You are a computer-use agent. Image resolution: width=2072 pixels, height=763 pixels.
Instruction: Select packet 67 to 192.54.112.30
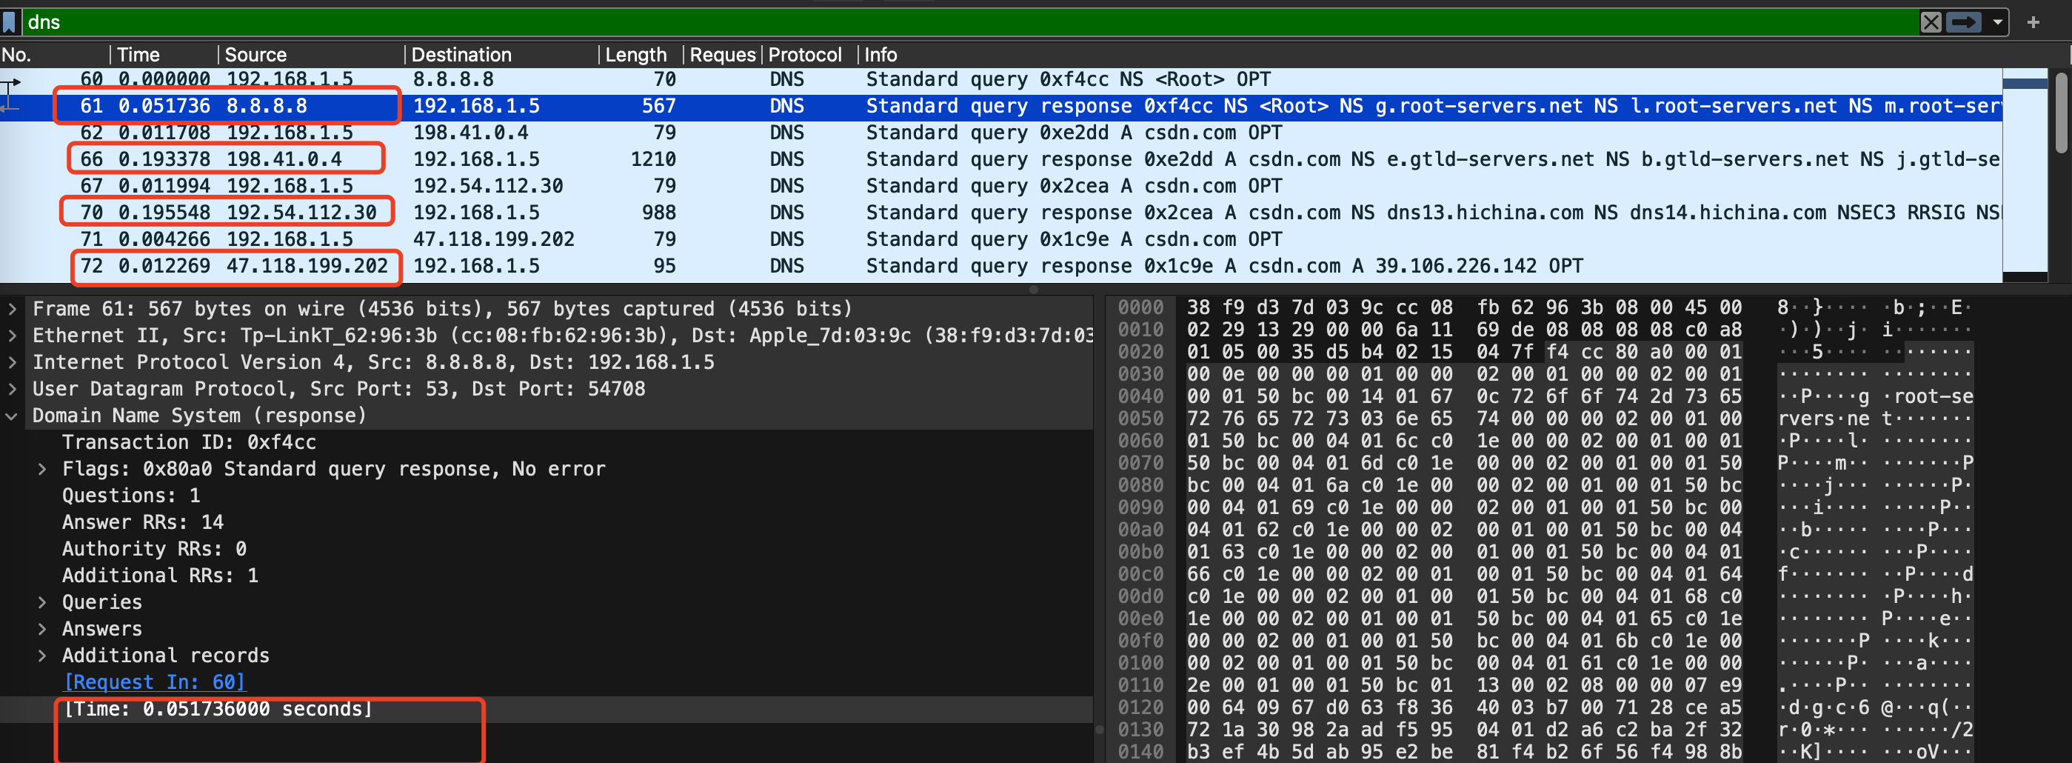pos(1001,186)
